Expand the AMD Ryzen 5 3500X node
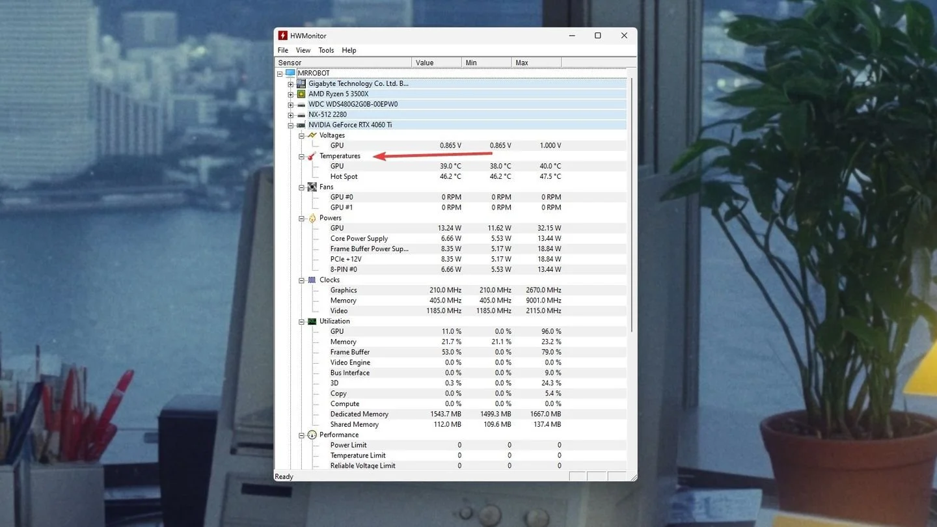This screenshot has height=527, width=937. [291, 94]
